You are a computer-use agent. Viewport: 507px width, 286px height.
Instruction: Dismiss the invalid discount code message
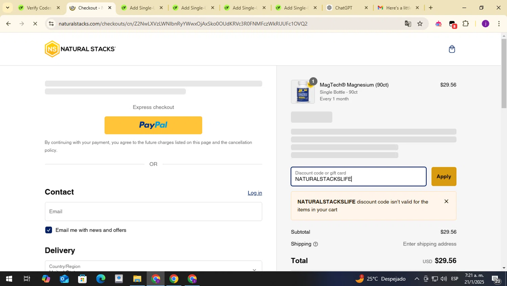pos(446,201)
